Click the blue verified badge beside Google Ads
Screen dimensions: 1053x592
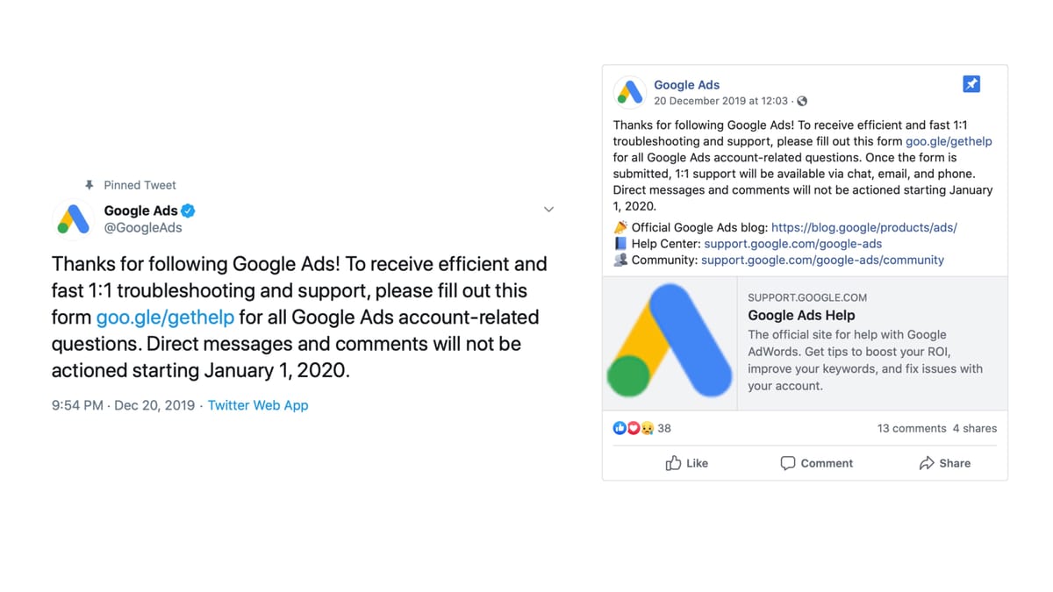189,210
